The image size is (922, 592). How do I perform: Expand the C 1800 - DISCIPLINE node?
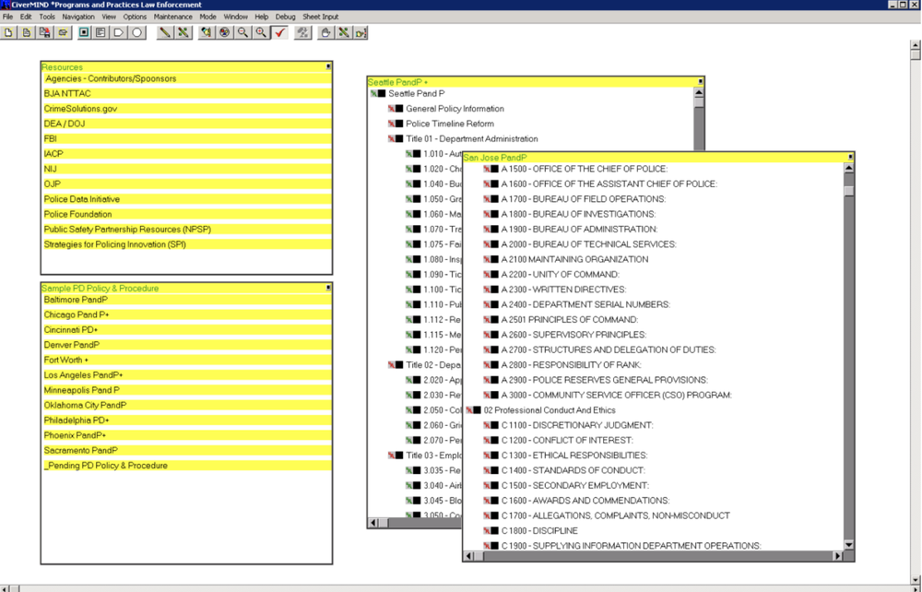pyautogui.click(x=486, y=531)
